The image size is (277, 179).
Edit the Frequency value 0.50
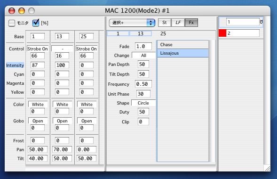point(143,84)
